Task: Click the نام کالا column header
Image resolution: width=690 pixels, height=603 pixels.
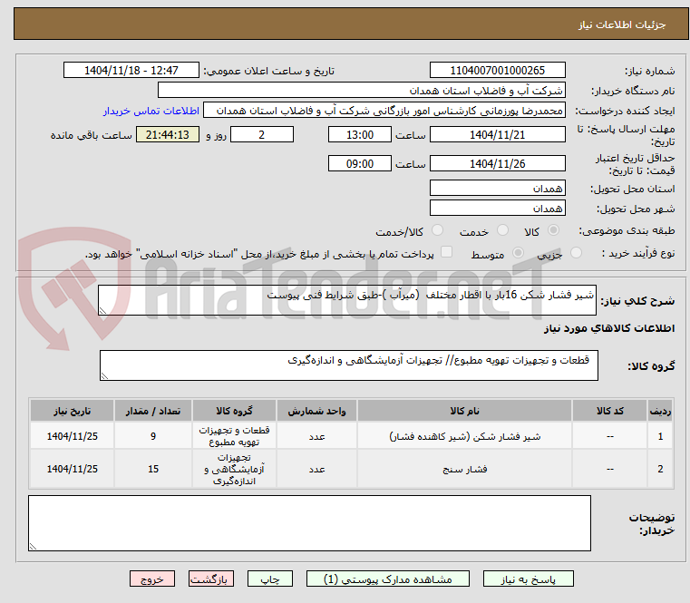Action: point(465,411)
